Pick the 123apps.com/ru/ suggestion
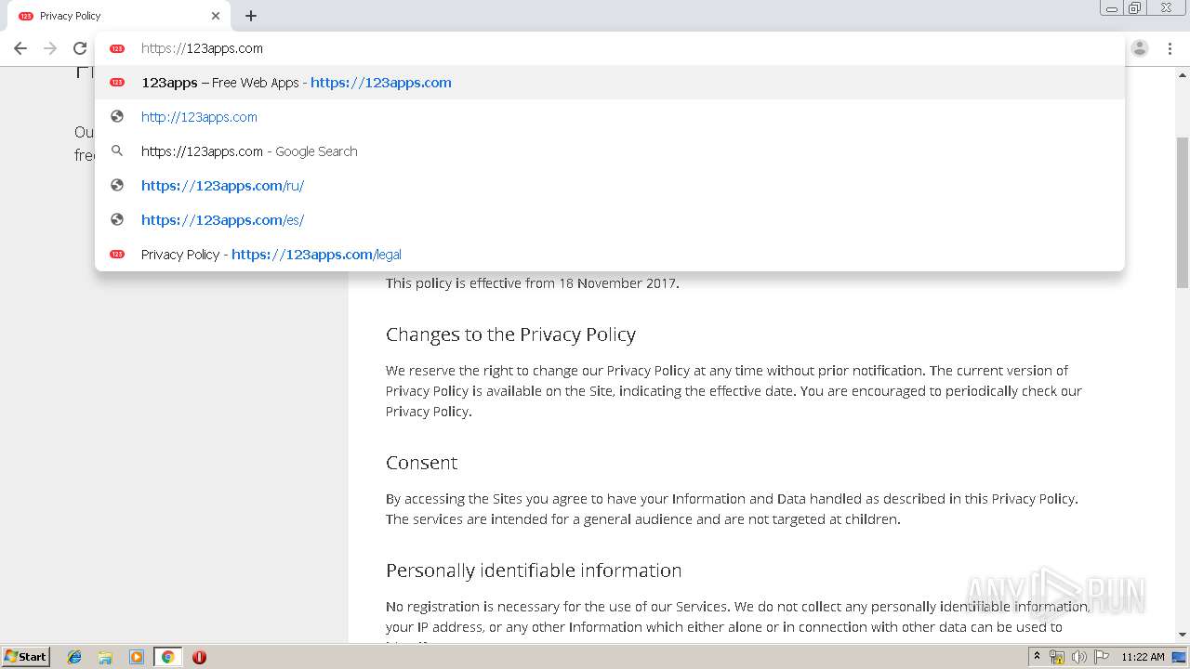The width and height of the screenshot is (1190, 669). pos(222,186)
